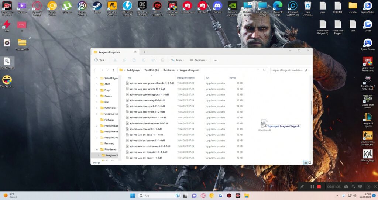Pause the screen recording
The width and height of the screenshot is (378, 200).
point(312,186)
